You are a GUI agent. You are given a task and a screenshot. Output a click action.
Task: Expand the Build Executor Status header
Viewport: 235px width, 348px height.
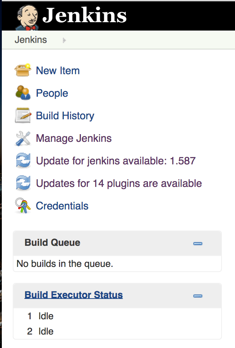point(74,295)
